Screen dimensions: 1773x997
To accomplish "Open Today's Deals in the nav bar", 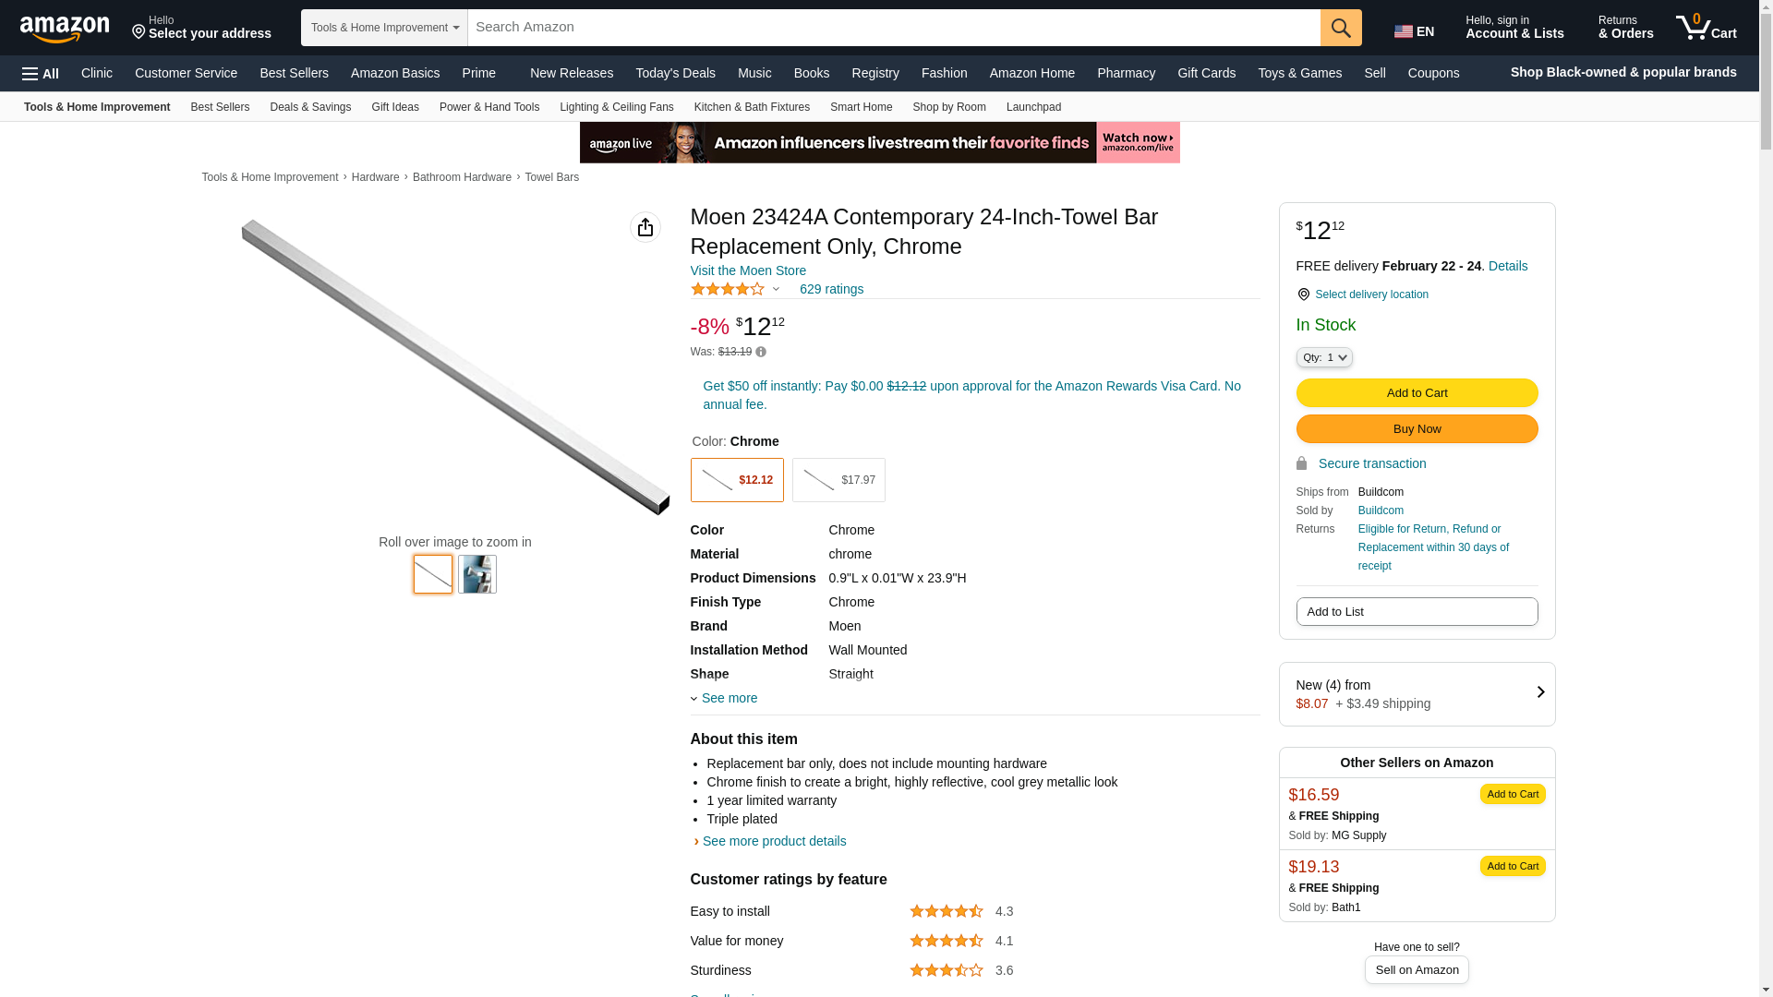I will pyautogui.click(x=675, y=73).
